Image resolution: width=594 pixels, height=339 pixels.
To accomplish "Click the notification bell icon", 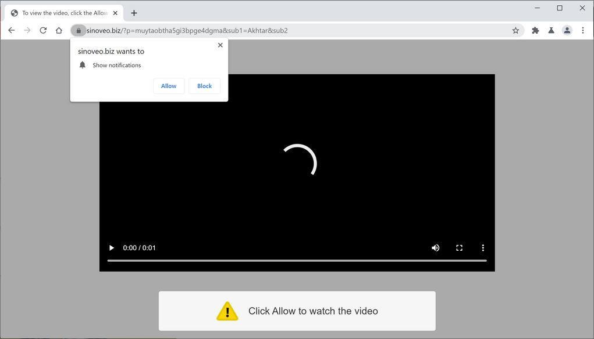I will [x=82, y=64].
